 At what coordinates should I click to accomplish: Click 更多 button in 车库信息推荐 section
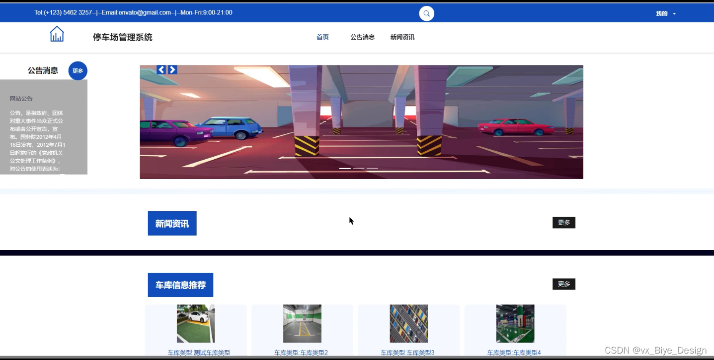[x=564, y=284]
